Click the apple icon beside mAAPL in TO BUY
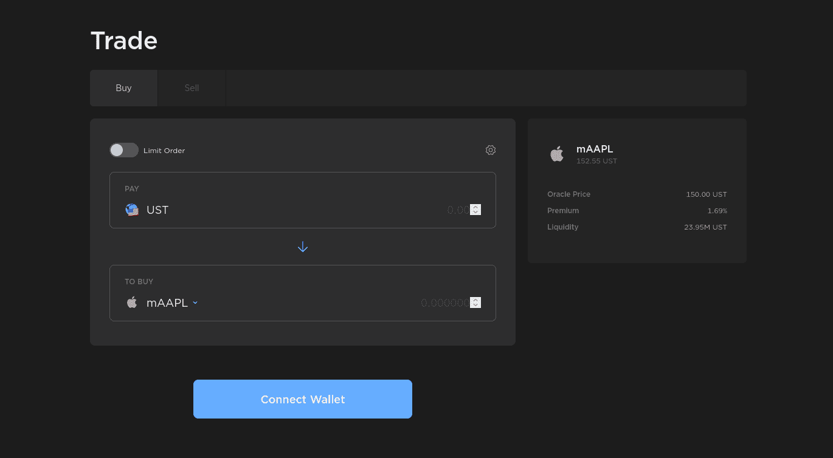Screen dimensions: 833x458 point(132,302)
